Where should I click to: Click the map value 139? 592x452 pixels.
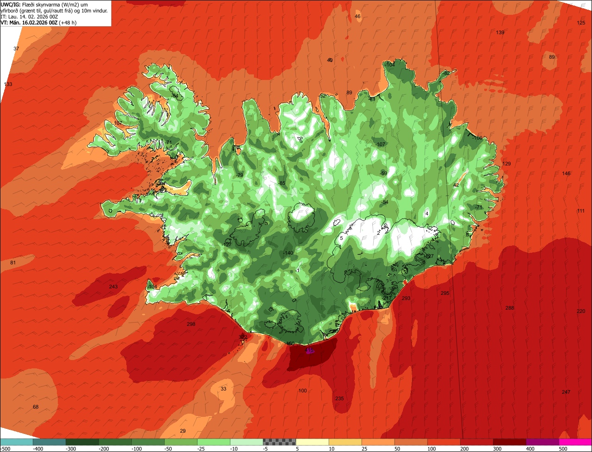point(500,32)
